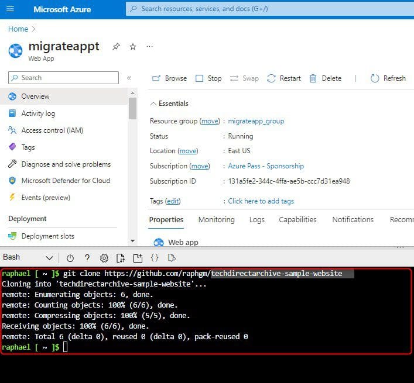The image size is (414, 383).
Task: Select Overview in the side menu
Action: (x=64, y=96)
